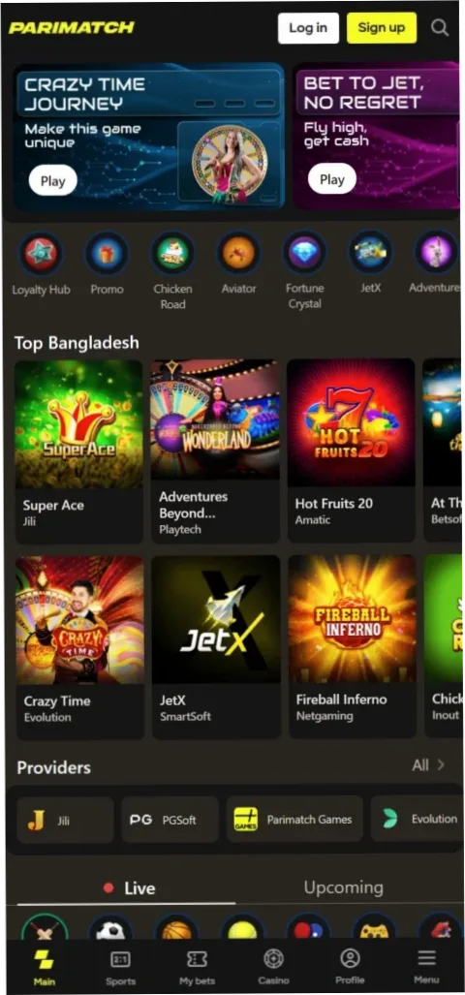This screenshot has width=465, height=995.
Task: Click the yellow Sign up button
Action: (x=382, y=28)
